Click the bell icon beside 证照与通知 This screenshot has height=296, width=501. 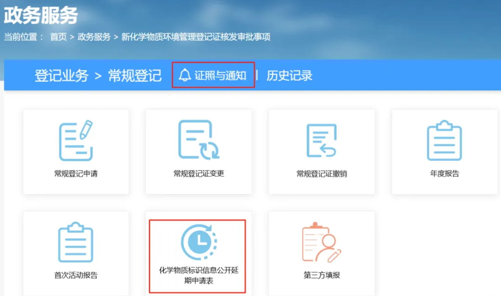[185, 75]
